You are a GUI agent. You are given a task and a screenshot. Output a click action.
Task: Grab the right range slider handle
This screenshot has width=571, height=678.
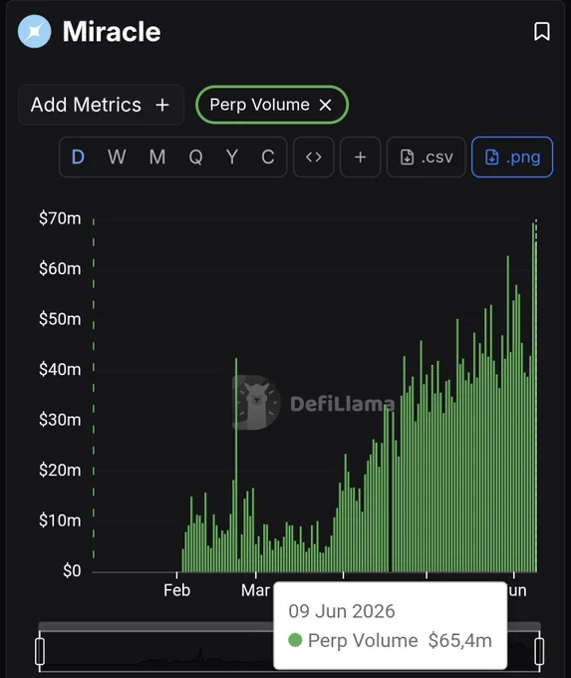[539, 652]
